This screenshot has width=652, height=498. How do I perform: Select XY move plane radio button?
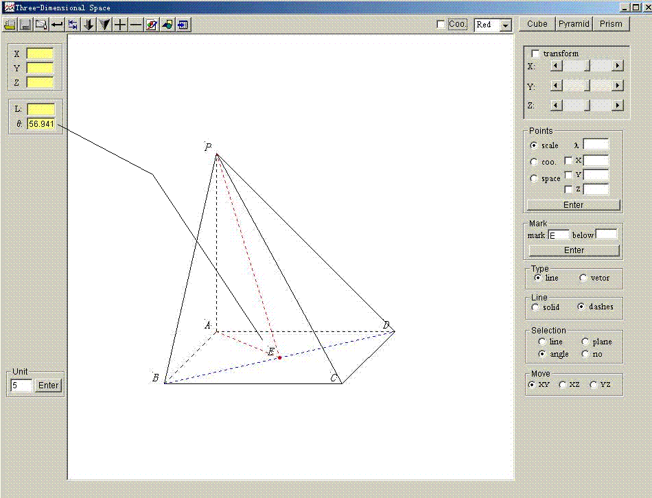(x=531, y=385)
